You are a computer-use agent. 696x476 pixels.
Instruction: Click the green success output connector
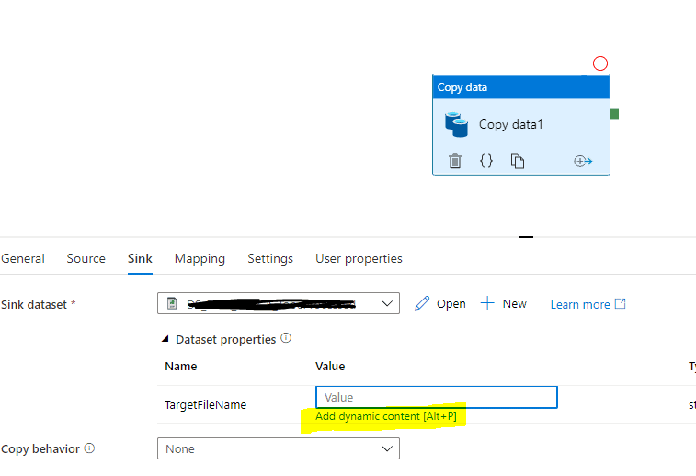[x=614, y=115]
